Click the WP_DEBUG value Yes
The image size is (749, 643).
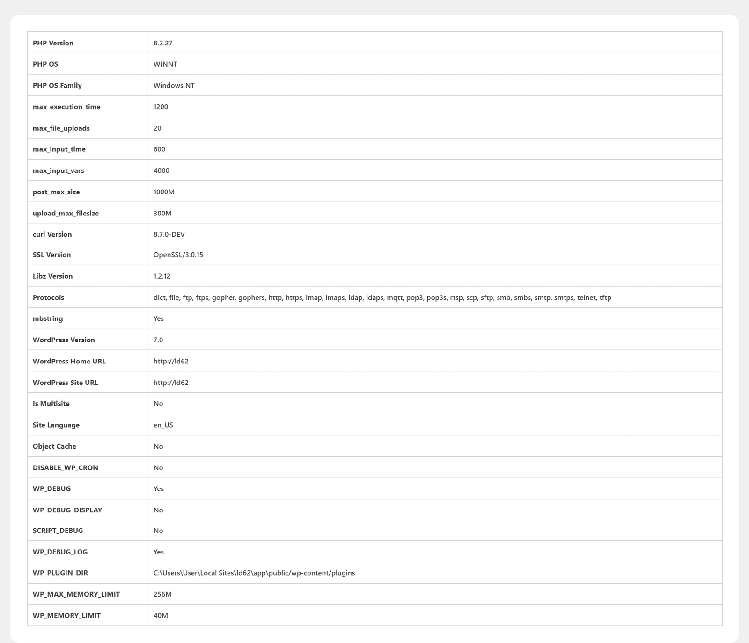point(159,489)
